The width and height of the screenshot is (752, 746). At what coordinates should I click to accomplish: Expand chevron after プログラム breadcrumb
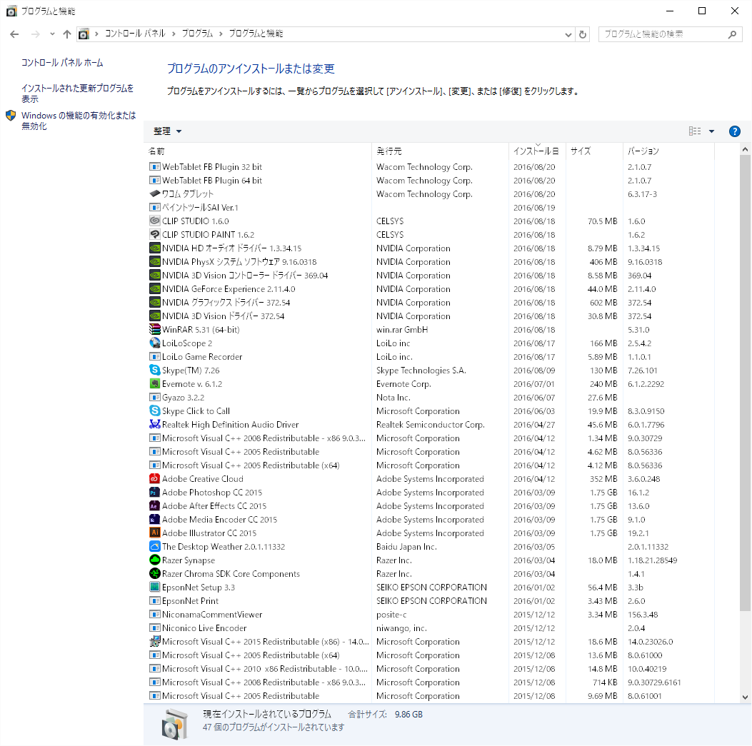(x=221, y=34)
